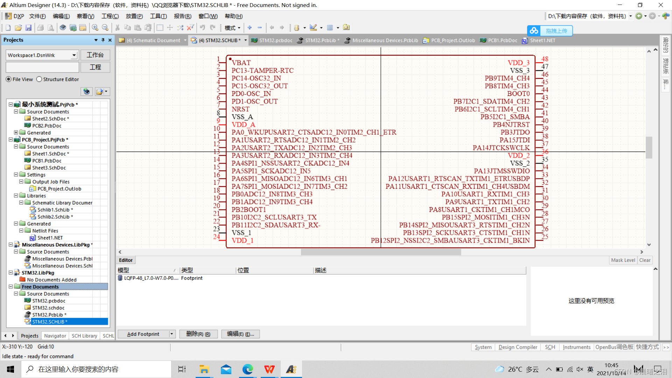
Task: Click the Open document folder icon
Action: click(18, 28)
